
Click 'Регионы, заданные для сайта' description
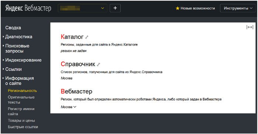[x=99, y=45]
